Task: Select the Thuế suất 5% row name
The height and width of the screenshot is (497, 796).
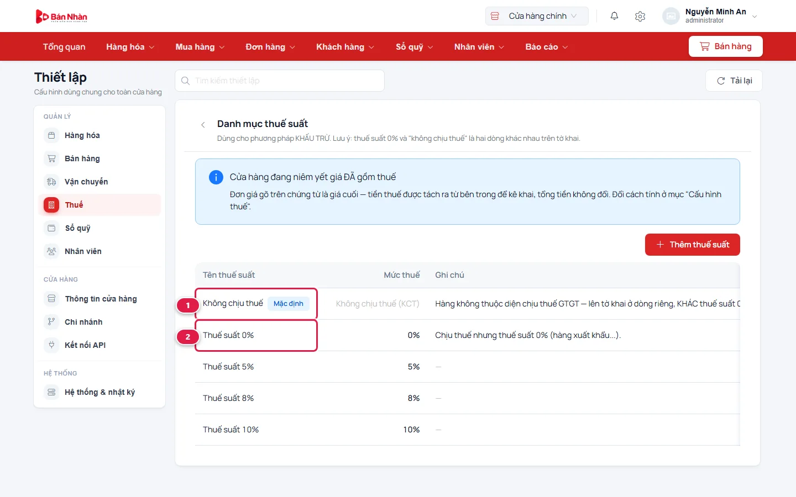Action: [228, 367]
